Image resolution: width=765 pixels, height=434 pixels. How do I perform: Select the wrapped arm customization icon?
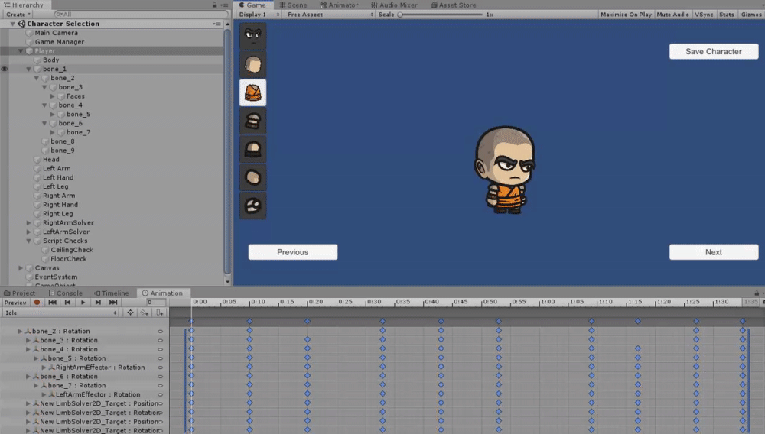252,121
